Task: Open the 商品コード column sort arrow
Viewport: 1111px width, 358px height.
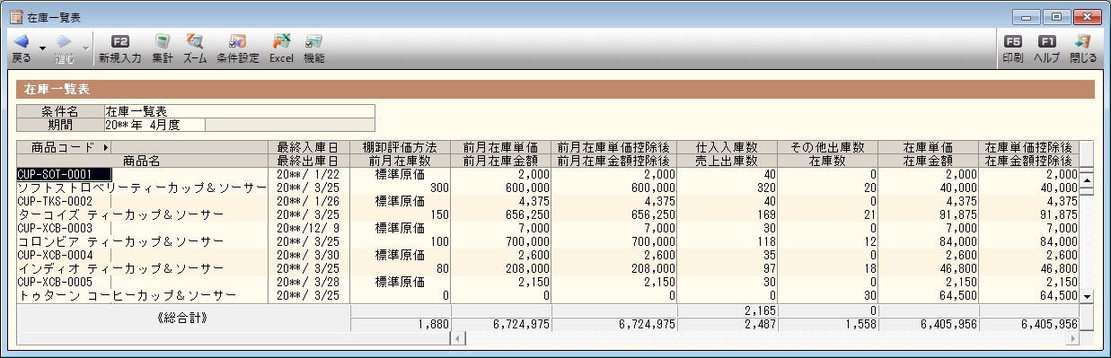Action: click(x=106, y=147)
